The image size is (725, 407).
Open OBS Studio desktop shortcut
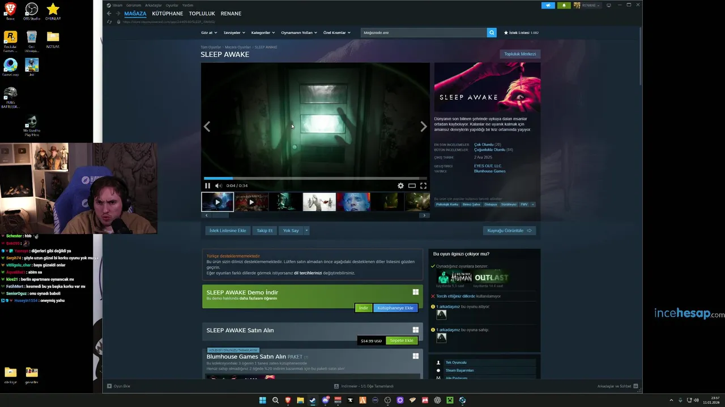[31, 11]
